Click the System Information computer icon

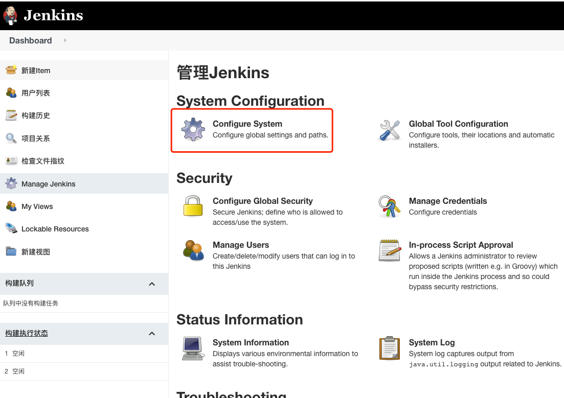(193, 348)
